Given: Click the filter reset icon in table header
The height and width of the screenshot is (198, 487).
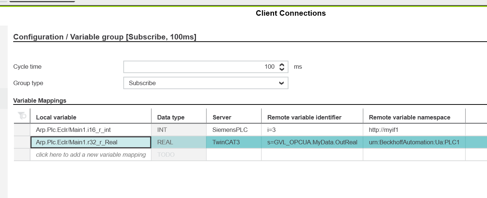Looking at the screenshot, I should tap(22, 116).
